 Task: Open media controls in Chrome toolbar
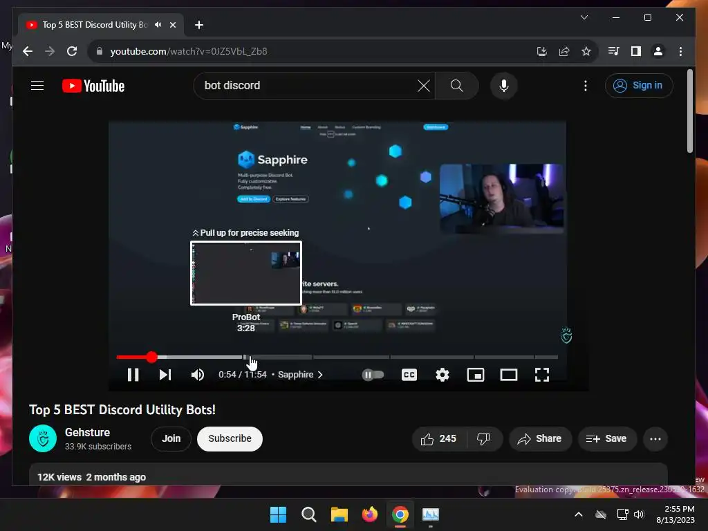pos(613,51)
